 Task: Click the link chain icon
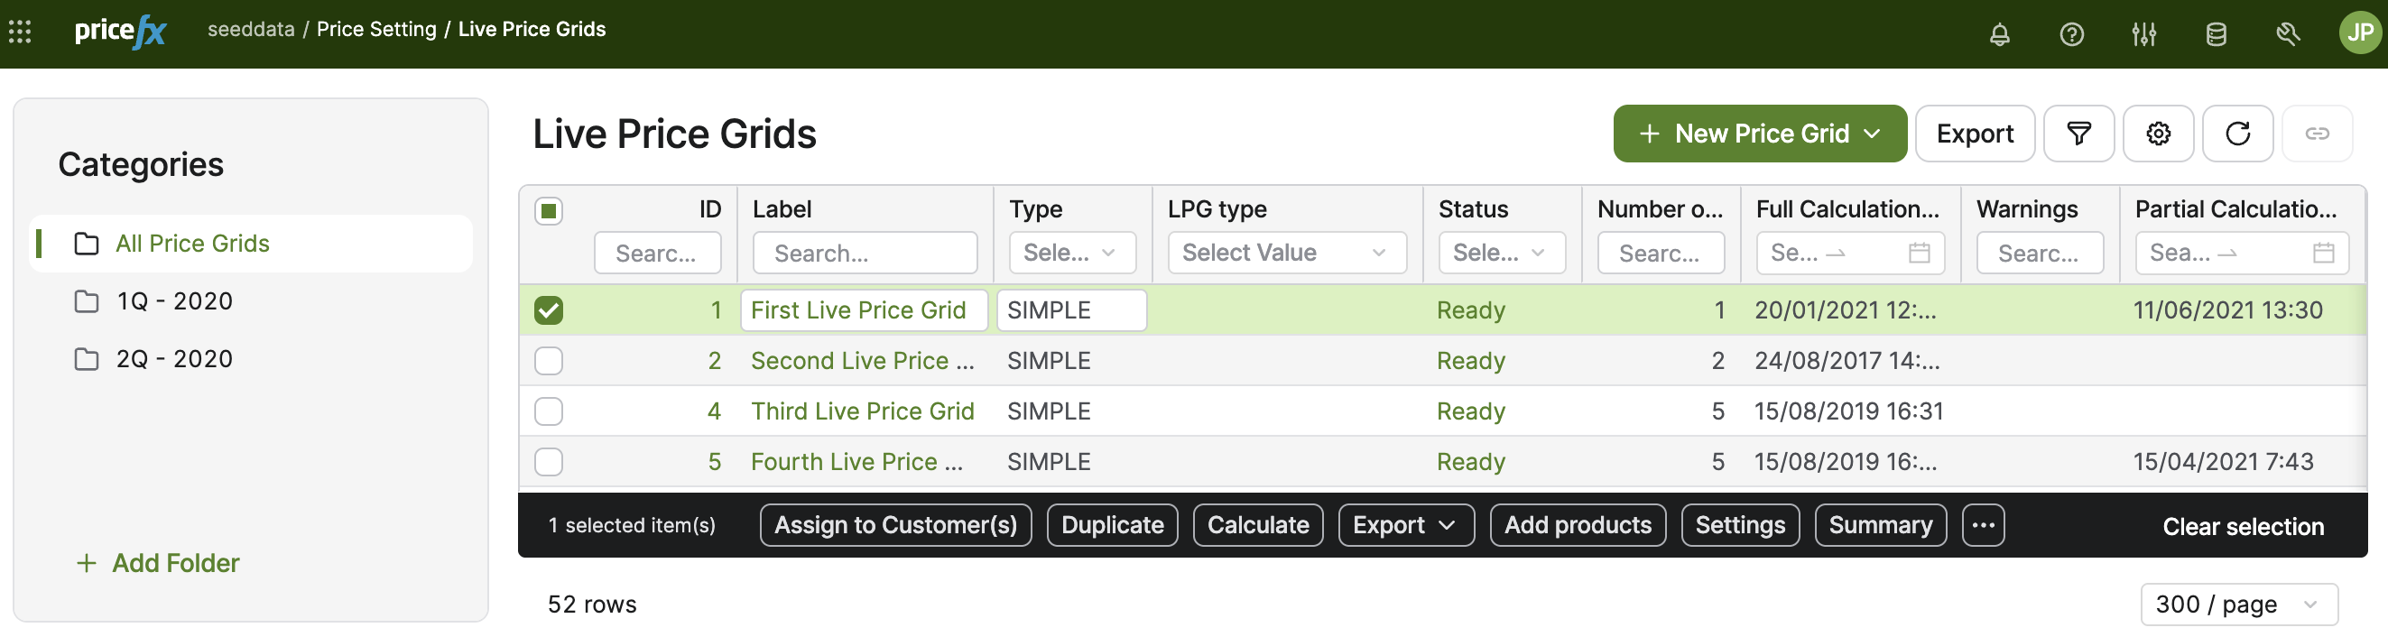click(2318, 134)
